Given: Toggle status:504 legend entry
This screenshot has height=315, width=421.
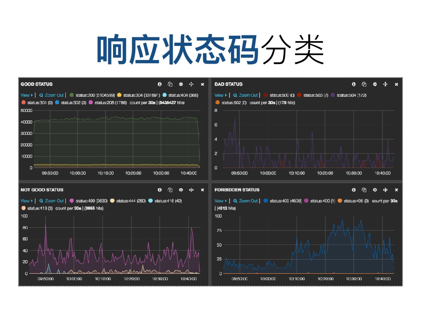Looking at the screenshot, I should click(349, 95).
